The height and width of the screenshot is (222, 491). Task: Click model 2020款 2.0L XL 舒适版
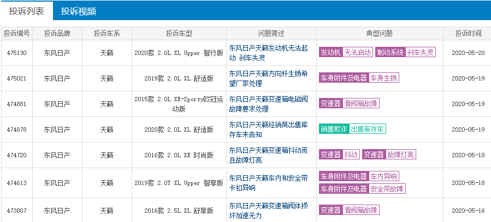pos(179,129)
